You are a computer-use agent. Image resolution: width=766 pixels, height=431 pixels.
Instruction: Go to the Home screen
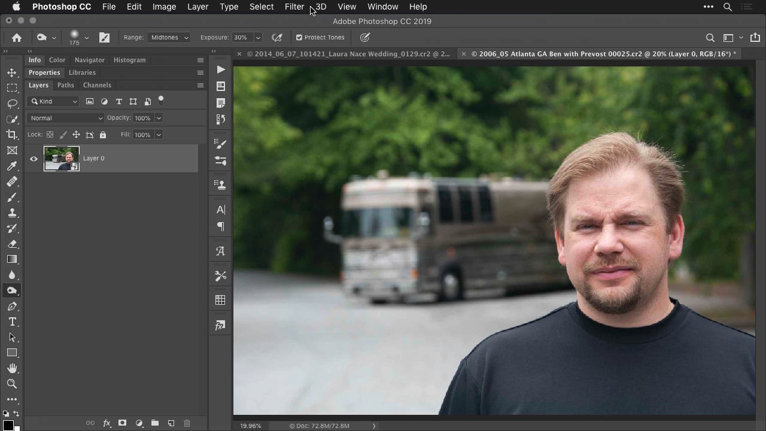pyautogui.click(x=17, y=37)
